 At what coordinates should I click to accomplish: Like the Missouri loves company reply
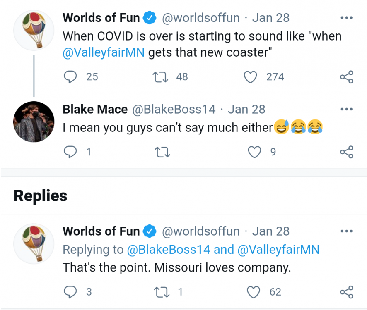pos(254,292)
